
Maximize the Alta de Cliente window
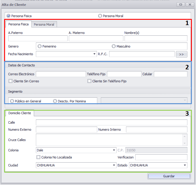(x=181, y=5)
